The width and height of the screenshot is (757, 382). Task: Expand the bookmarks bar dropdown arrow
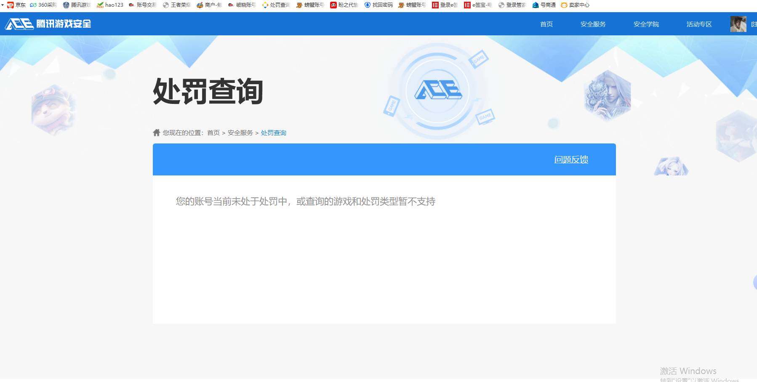(x=3, y=5)
